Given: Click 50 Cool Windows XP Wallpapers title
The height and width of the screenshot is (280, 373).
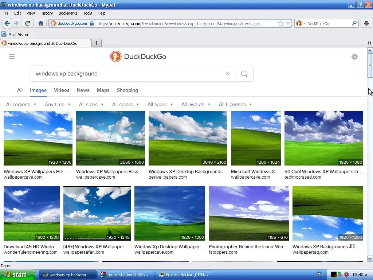Looking at the screenshot, I should 323,172.
